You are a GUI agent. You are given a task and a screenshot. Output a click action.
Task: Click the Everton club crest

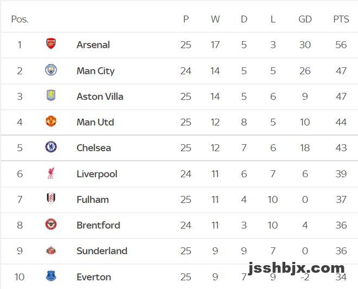click(x=51, y=277)
